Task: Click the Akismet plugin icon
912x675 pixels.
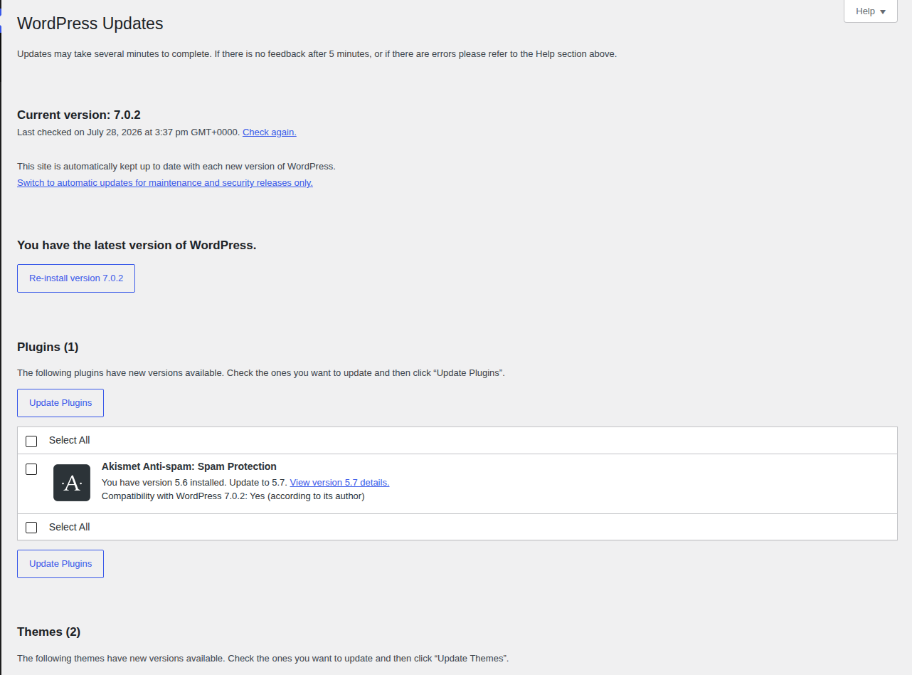Action: 72,483
